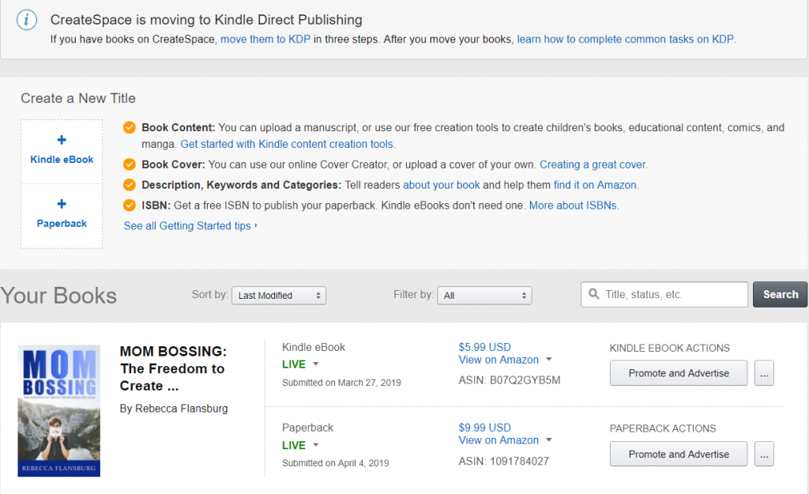This screenshot has width=809, height=494.
Task: Click 'Submitted on April 4, 2019' text
Action: click(x=335, y=463)
